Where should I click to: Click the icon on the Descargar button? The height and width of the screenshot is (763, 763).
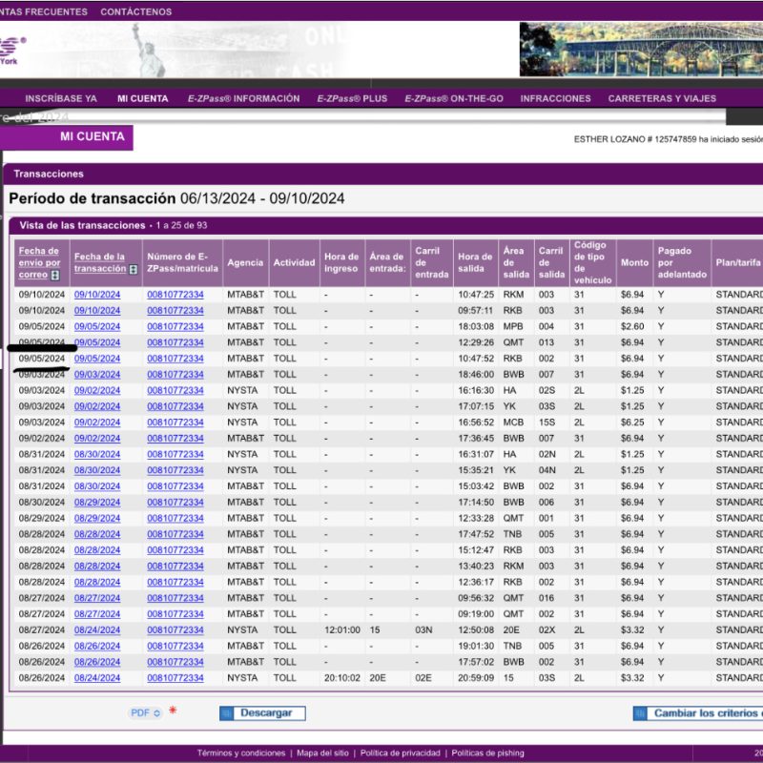[226, 713]
